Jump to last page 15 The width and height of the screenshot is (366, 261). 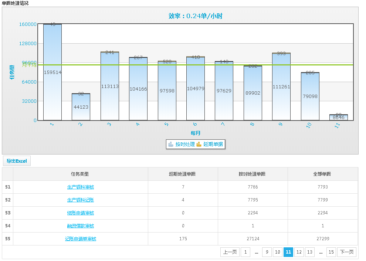coord(331,252)
